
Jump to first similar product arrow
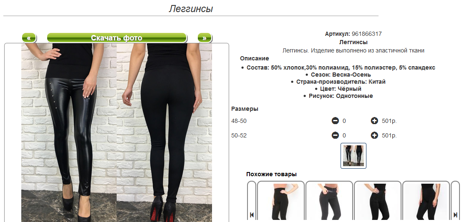pos(252,215)
